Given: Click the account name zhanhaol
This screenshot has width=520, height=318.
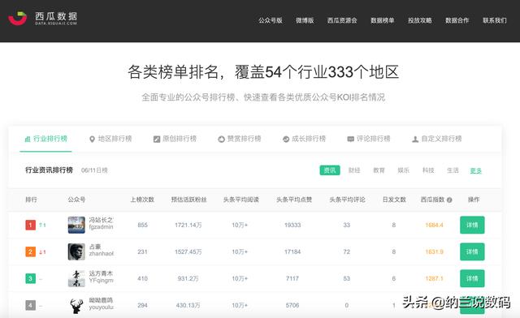Looking at the screenshot, I should (101, 254).
